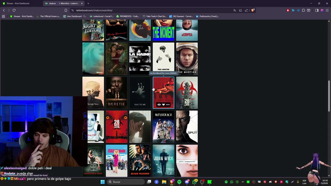Click the share page icon in address bar
Viewport: 331px width, 186px height.
(x=246, y=10)
